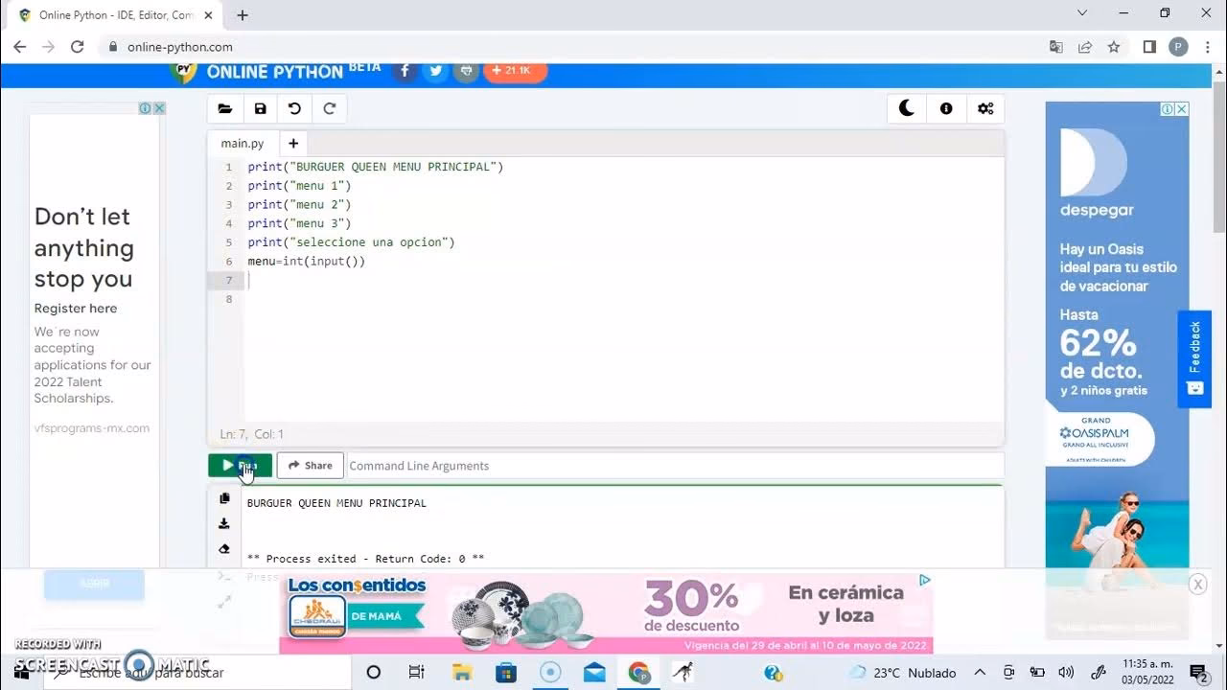Redo changes using the redo arrow icon
The height and width of the screenshot is (690, 1227).
pyautogui.click(x=329, y=108)
